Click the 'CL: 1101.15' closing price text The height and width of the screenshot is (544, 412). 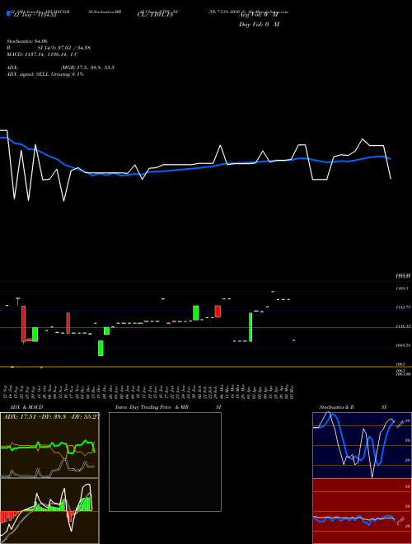point(155,15)
